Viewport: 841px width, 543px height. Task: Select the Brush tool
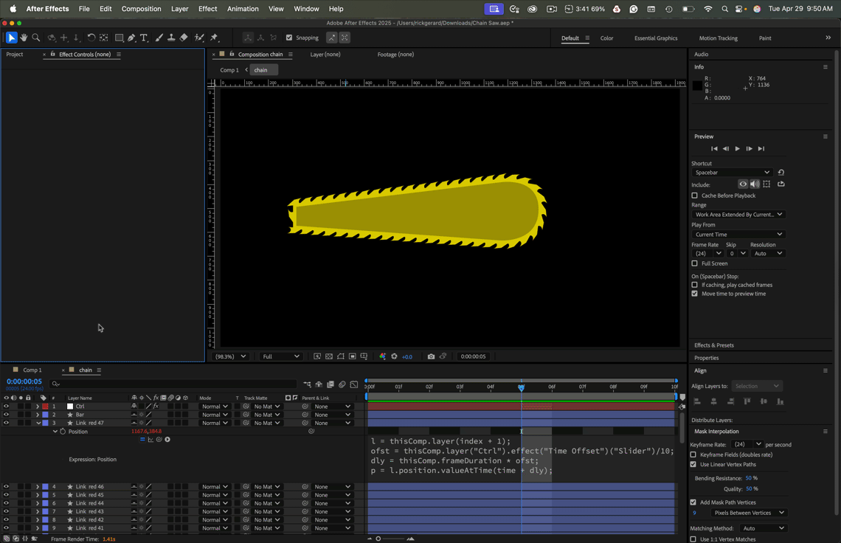[159, 37]
